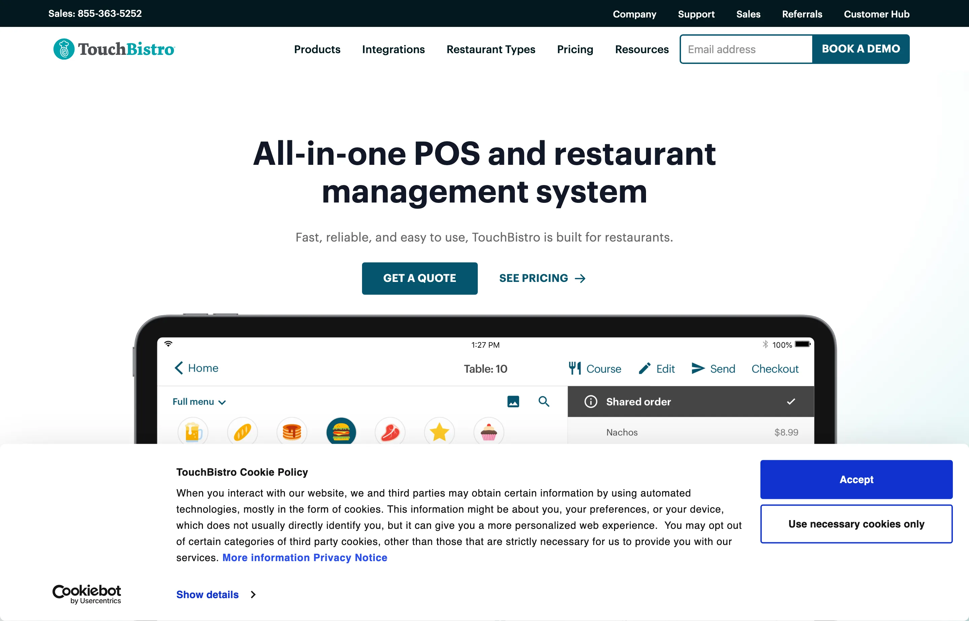Image resolution: width=969 pixels, height=621 pixels.
Task: Open the Company menu in top bar
Action: tap(634, 14)
